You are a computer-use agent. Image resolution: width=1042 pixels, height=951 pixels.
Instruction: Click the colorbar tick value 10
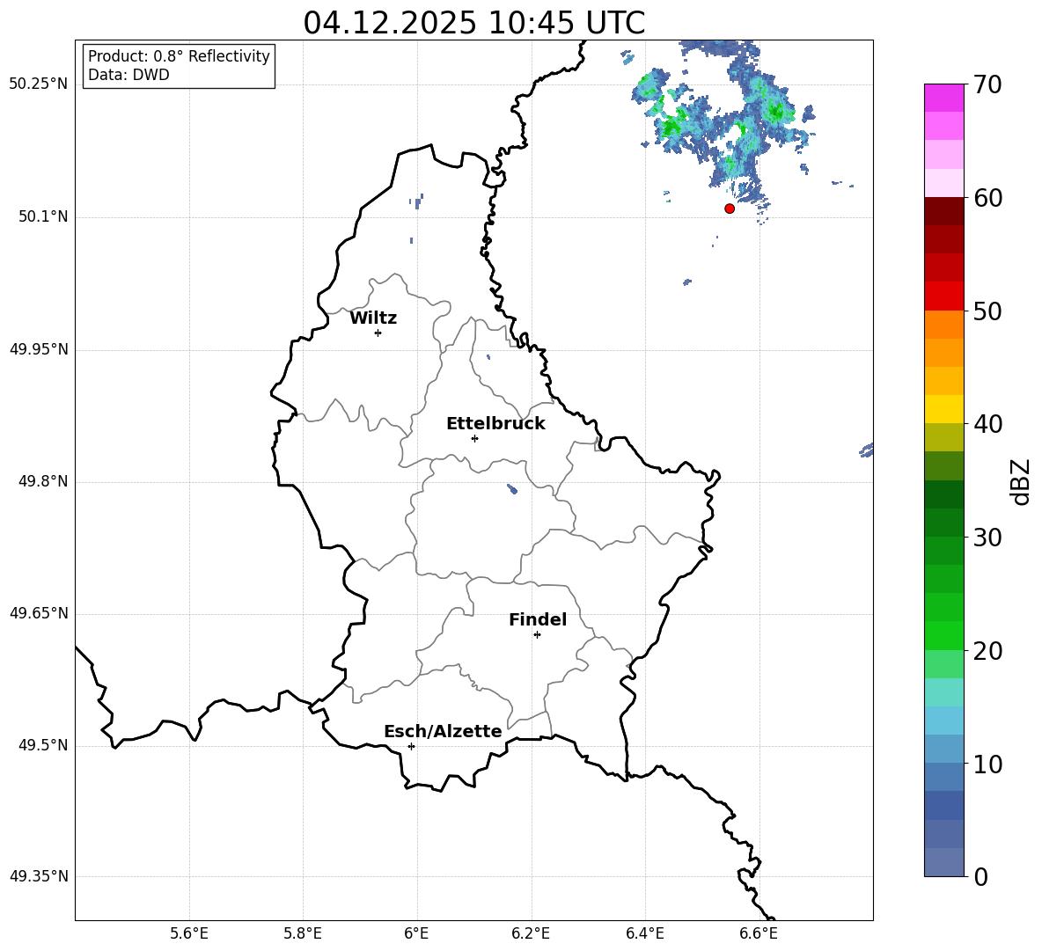point(987,764)
